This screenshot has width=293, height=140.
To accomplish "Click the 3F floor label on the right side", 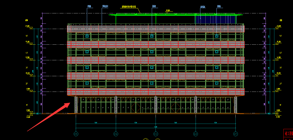I will (280, 68).
